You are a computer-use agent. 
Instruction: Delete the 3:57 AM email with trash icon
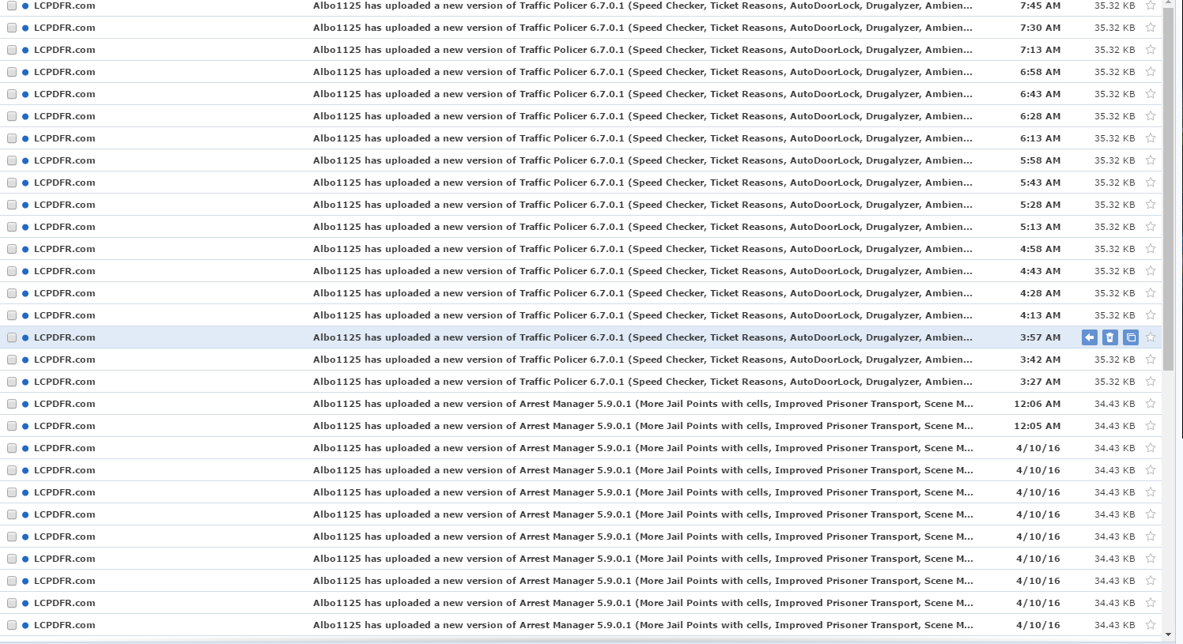pos(1109,337)
